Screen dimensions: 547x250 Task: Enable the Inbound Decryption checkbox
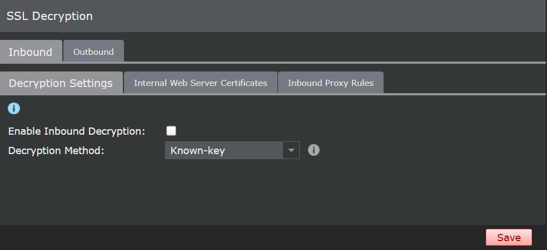(x=171, y=131)
